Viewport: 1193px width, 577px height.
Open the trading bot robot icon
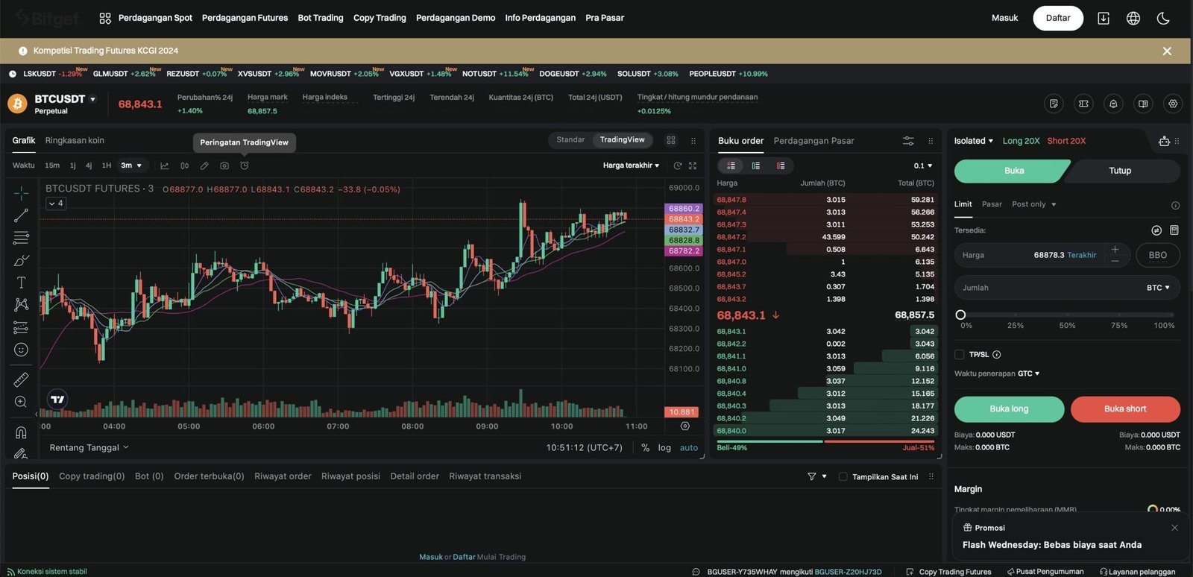coord(1164,141)
